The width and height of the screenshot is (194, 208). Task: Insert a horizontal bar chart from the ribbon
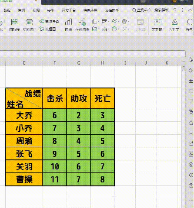[104, 21]
